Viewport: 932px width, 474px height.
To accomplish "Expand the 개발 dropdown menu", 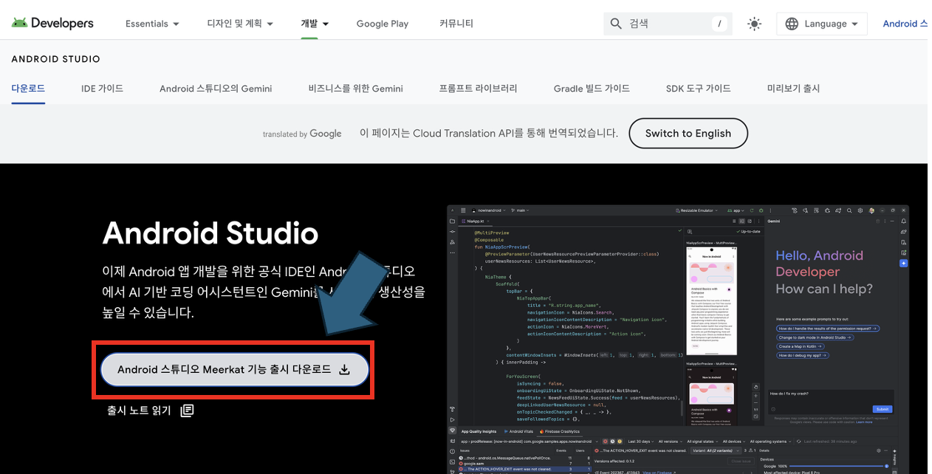I will pos(315,24).
